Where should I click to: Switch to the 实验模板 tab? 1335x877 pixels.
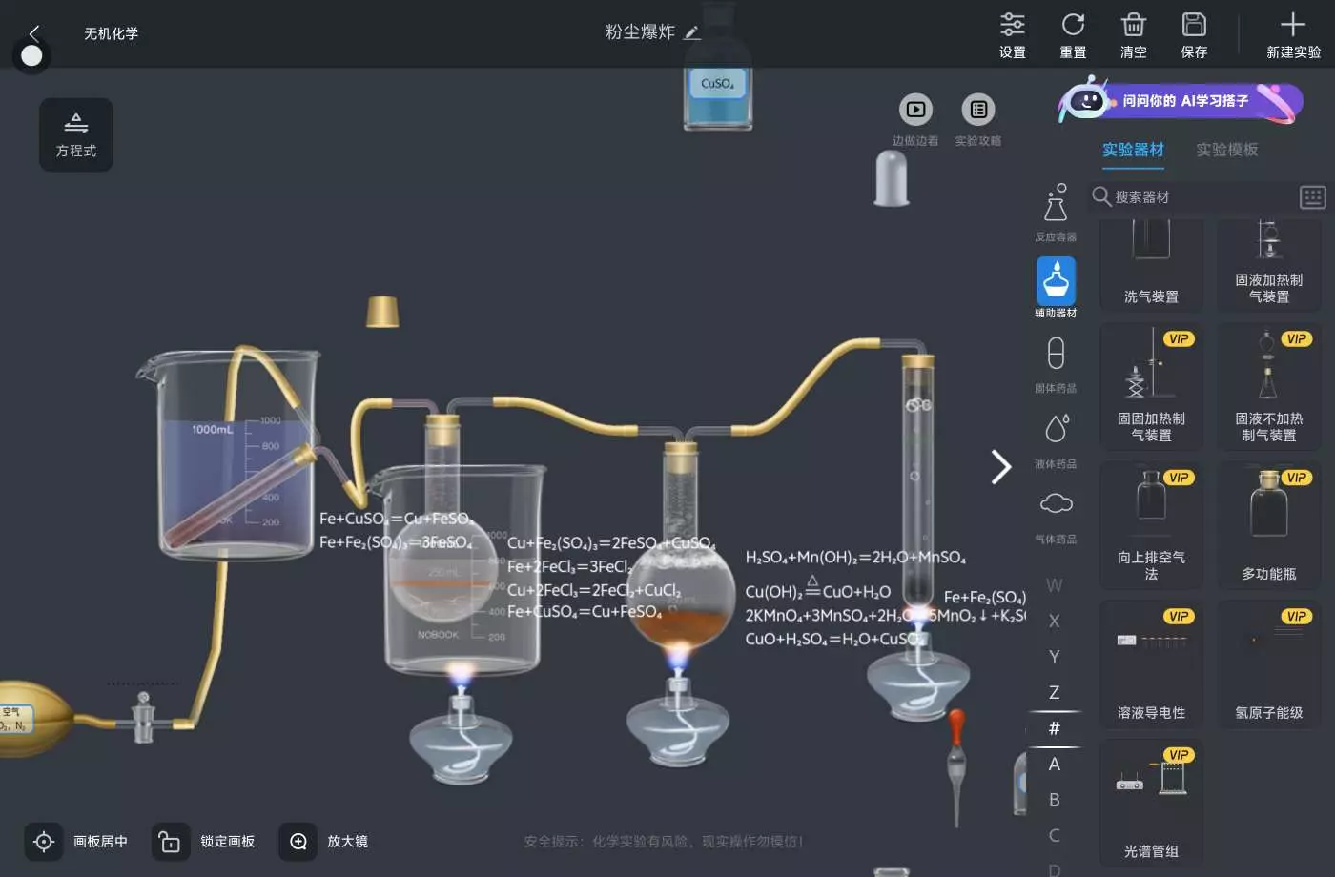(x=1227, y=150)
